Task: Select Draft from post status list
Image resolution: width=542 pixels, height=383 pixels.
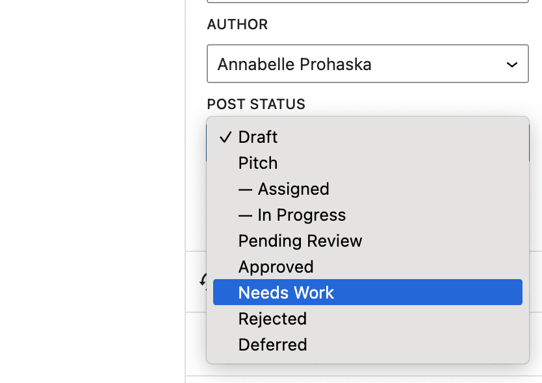Action: [258, 137]
